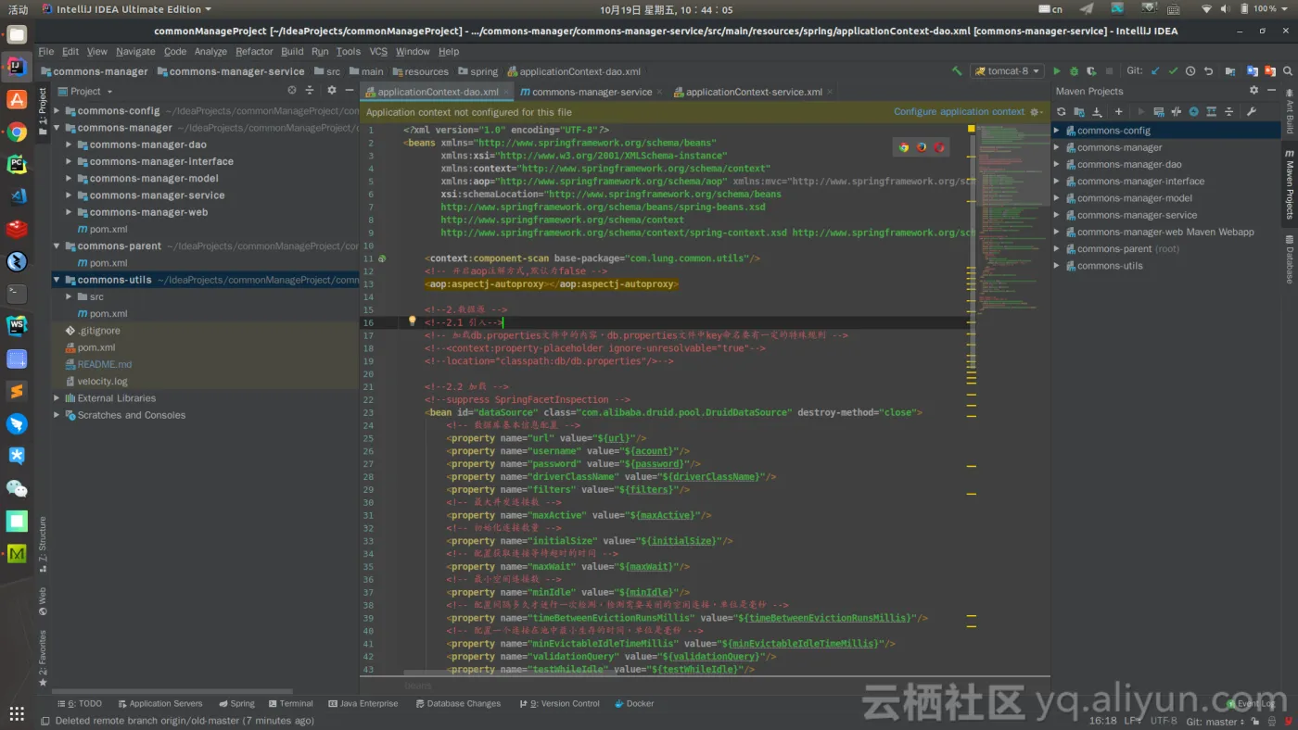Open Application Servers tool window button
This screenshot has width=1298, height=730.
pyautogui.click(x=159, y=703)
